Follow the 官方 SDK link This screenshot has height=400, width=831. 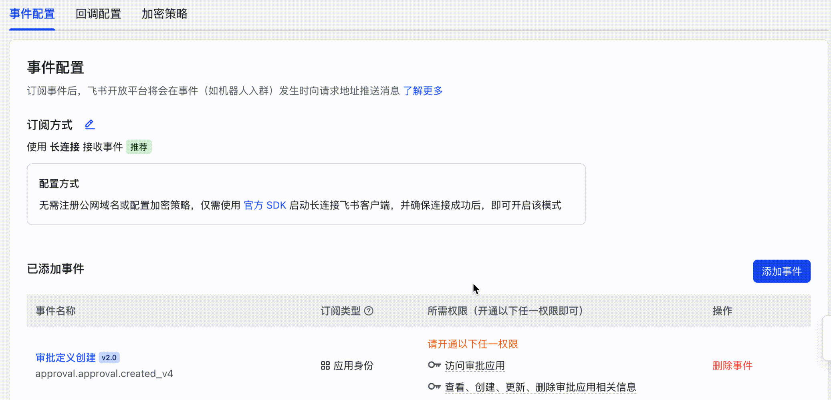coord(265,205)
